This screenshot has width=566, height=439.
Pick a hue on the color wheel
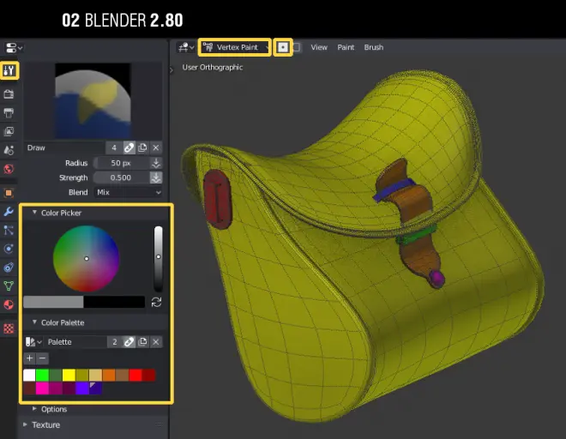(x=87, y=258)
